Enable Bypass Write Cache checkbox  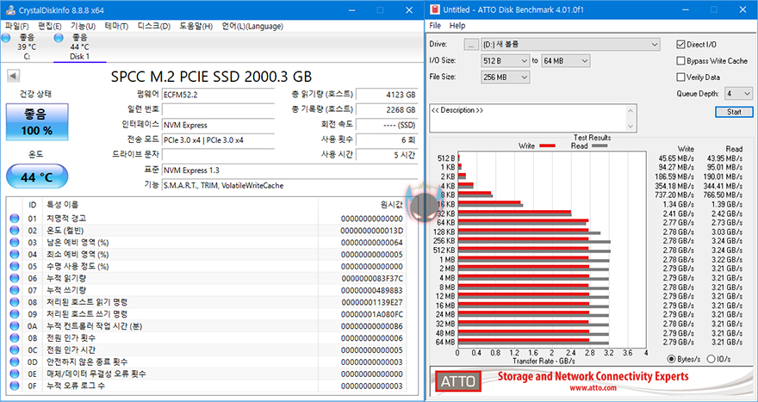(680, 61)
